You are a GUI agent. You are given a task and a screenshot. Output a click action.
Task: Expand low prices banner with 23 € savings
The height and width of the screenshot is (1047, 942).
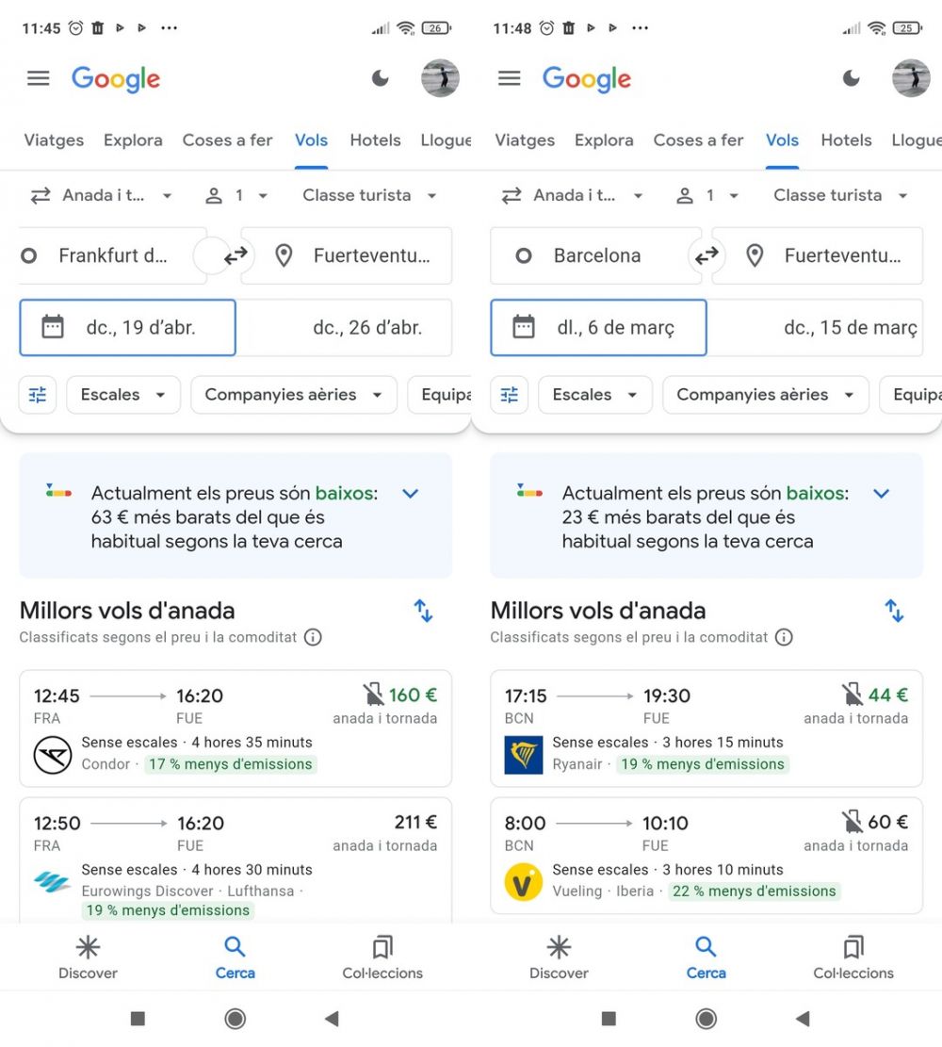point(882,494)
